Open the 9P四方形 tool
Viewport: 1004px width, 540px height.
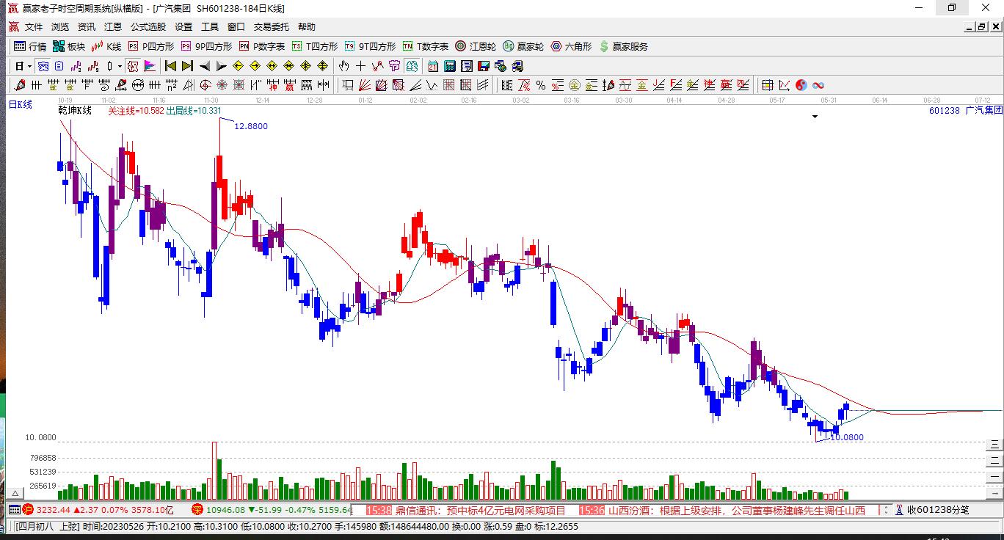tap(205, 46)
